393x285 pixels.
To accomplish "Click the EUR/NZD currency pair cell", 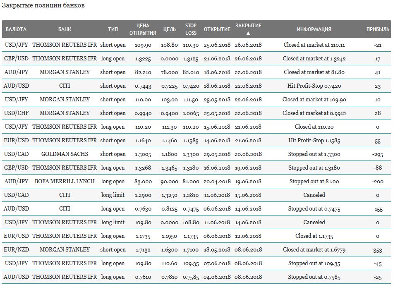I will tap(16, 249).
